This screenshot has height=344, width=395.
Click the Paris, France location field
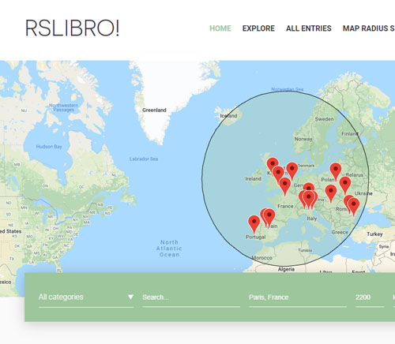click(298, 297)
